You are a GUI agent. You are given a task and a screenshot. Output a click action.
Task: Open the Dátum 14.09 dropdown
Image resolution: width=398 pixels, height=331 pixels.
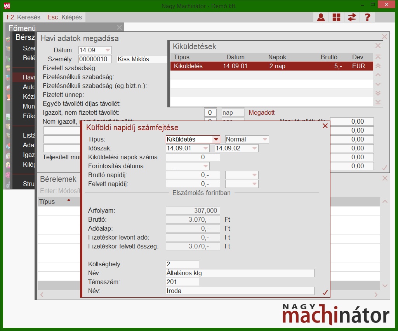tap(108, 50)
